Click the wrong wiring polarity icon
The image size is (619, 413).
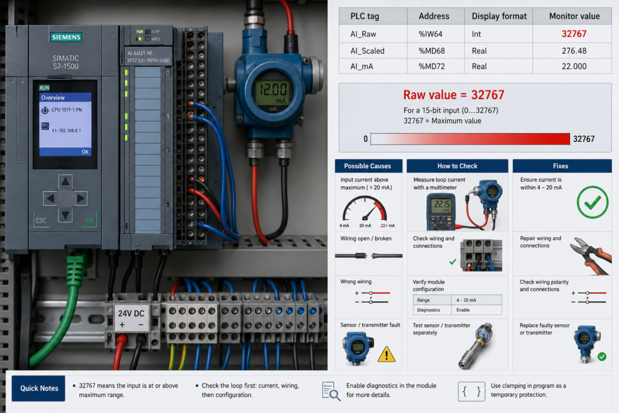[373, 298]
